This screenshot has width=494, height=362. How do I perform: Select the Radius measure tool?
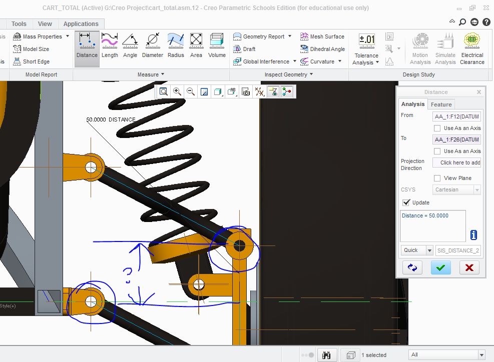tap(176, 46)
